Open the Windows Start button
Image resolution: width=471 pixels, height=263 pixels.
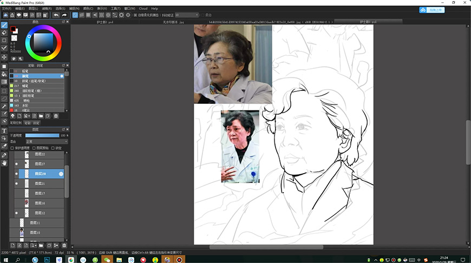(5, 260)
